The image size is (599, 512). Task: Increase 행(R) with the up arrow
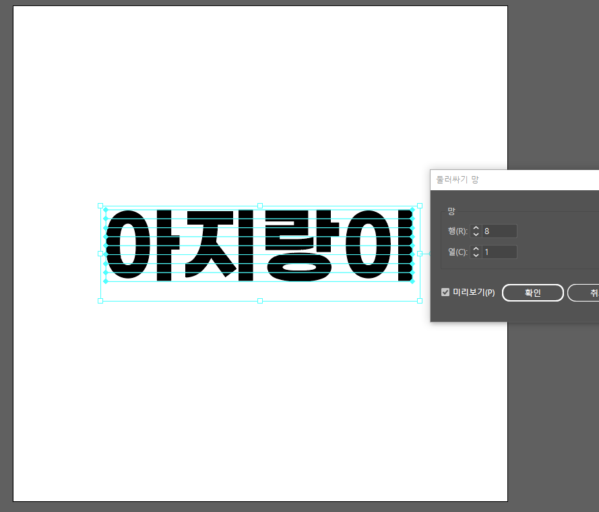(x=476, y=228)
